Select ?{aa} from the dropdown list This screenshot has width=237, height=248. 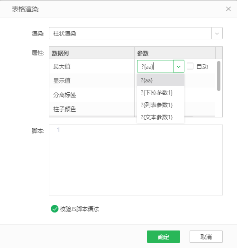click(x=161, y=80)
